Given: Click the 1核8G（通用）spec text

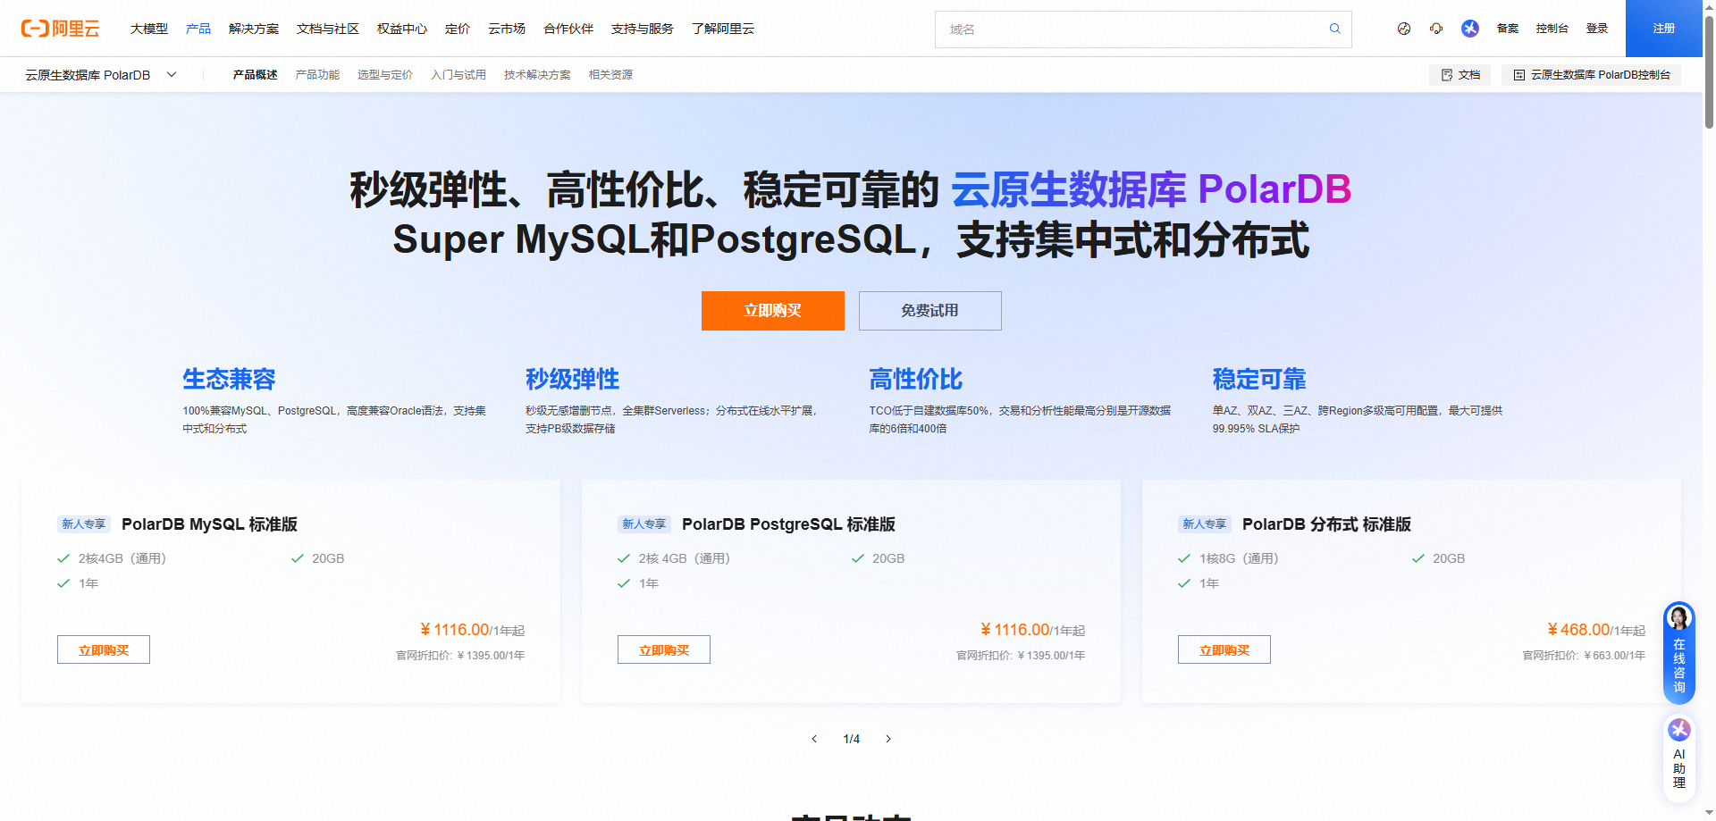Looking at the screenshot, I should tap(1240, 558).
